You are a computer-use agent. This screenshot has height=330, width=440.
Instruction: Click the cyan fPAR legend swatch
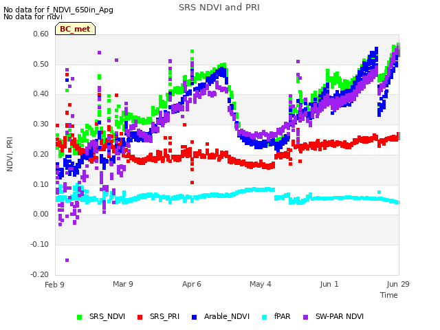coord(264,317)
